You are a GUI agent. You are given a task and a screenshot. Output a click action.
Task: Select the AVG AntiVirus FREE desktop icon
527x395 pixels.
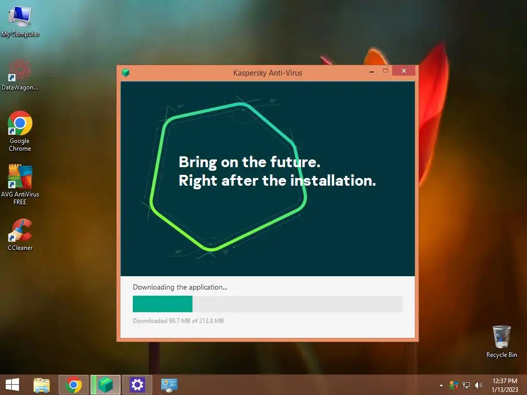point(20,185)
